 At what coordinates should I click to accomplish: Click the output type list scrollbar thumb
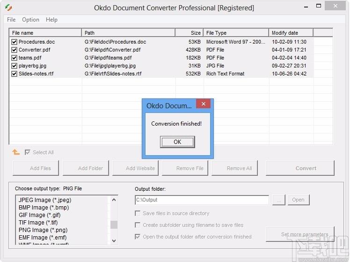(x=114, y=225)
